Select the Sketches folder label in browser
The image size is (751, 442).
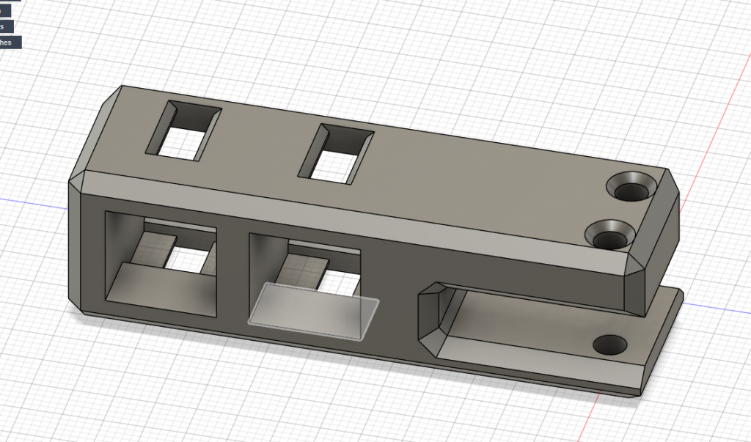click(10, 43)
